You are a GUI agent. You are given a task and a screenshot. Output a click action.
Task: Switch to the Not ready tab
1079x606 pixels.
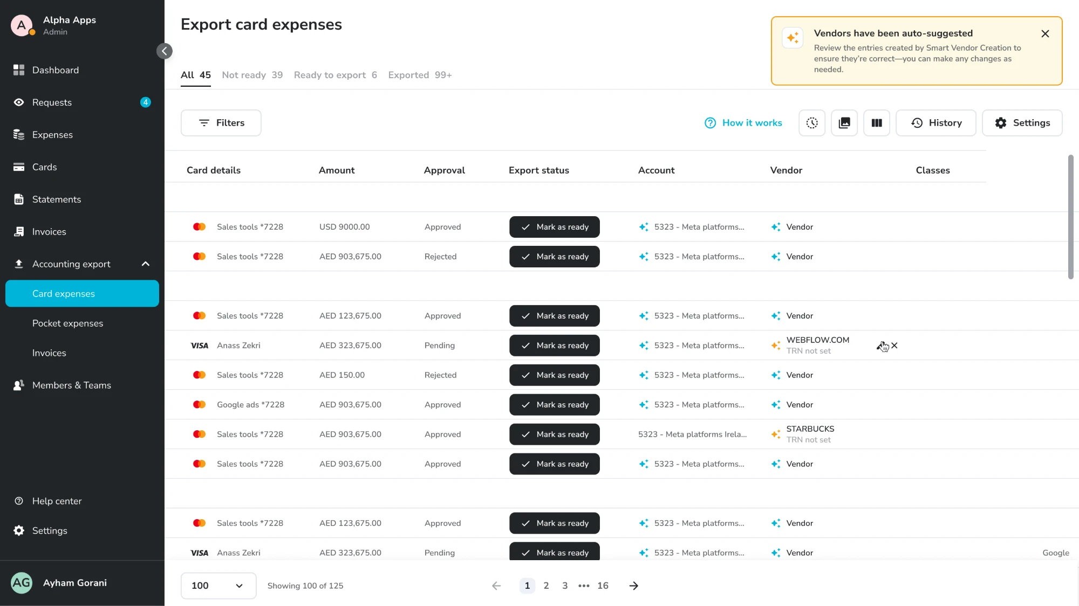252,75
